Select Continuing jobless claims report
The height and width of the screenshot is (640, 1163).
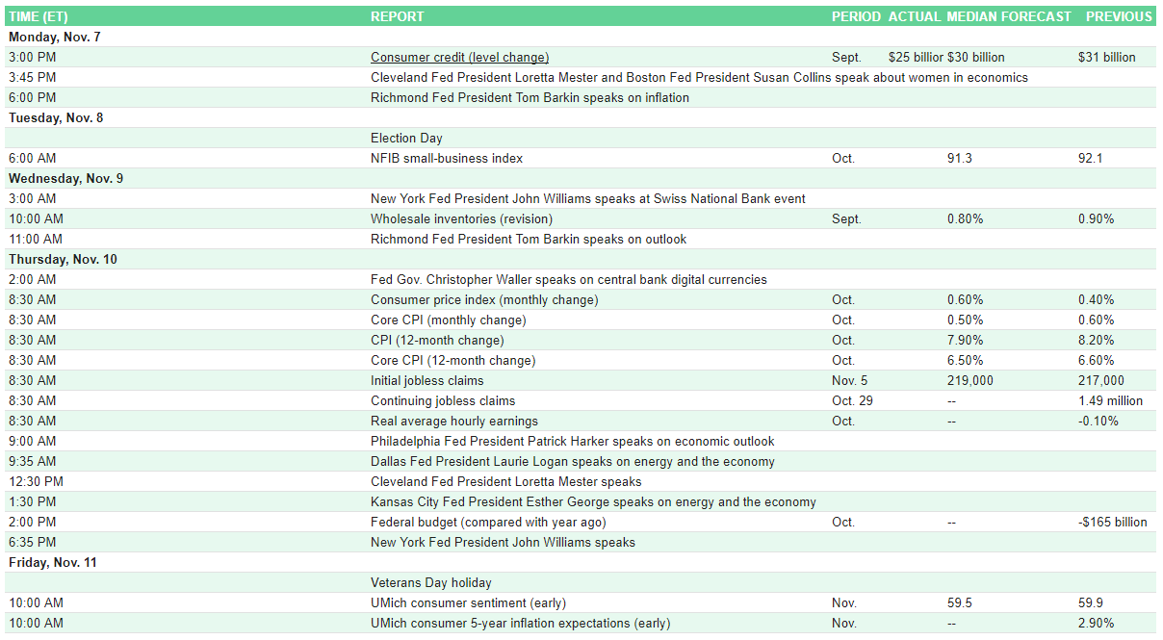point(443,400)
